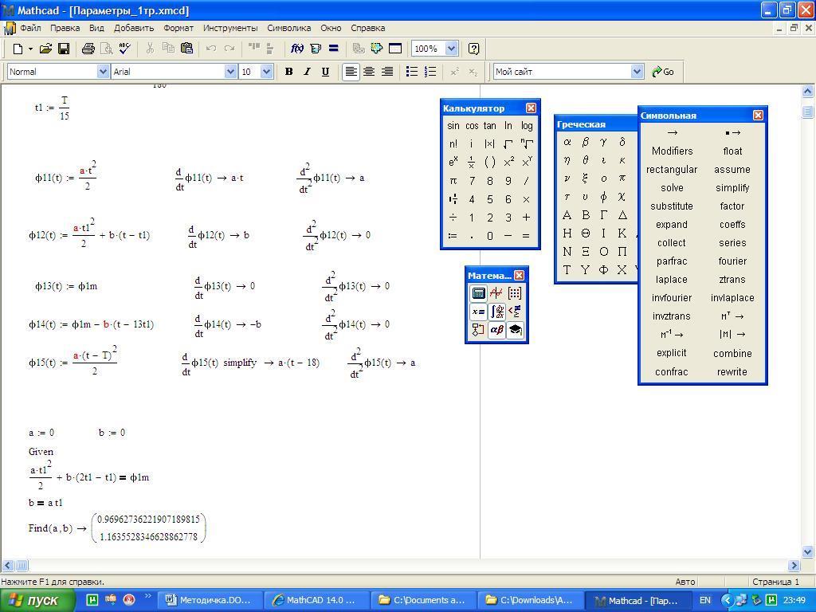Click the Go button

click(x=663, y=72)
